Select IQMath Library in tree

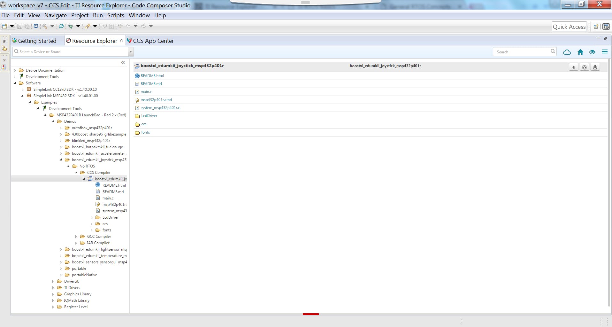point(77,300)
